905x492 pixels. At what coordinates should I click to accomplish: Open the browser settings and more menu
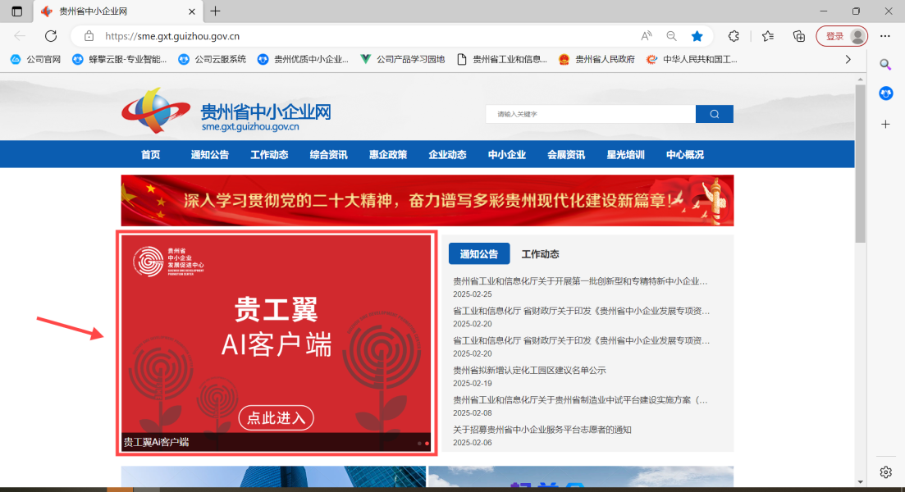[x=884, y=36]
